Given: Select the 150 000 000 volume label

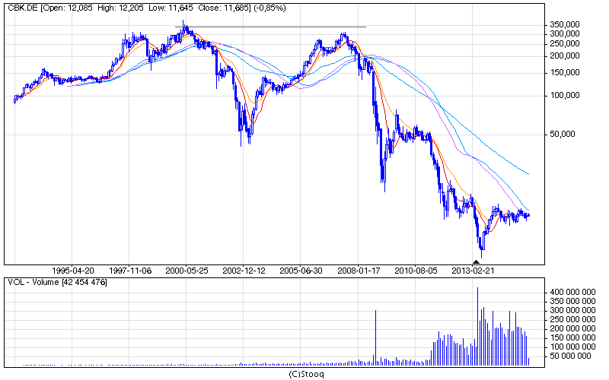Looking at the screenshot, I should tap(572, 337).
